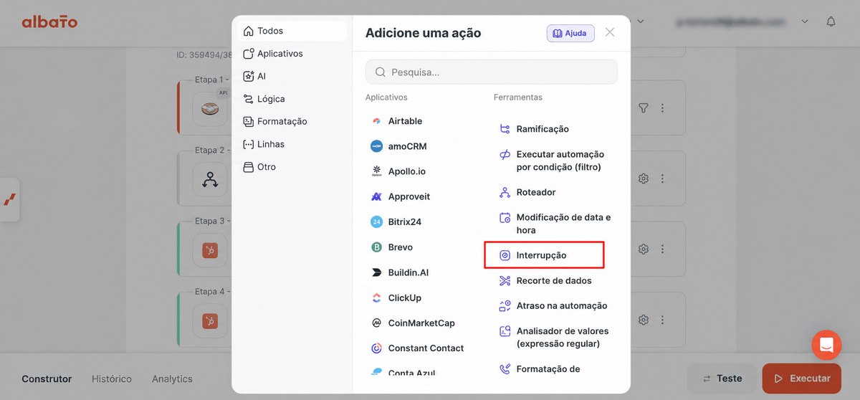Click the Etapa 2 router tile

[210, 179]
